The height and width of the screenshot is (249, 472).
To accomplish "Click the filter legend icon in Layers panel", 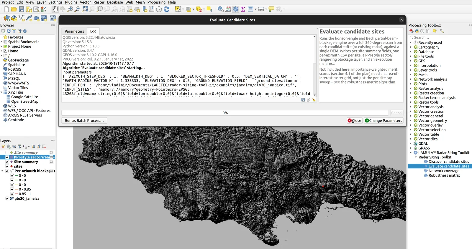I will click(x=19, y=147).
